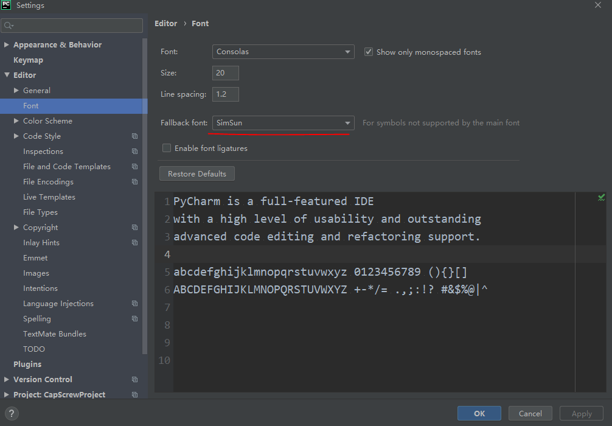This screenshot has height=426, width=612.
Task: Click the Size input field showing 20
Action: coord(226,73)
